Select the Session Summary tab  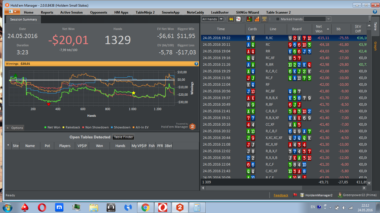point(23,19)
